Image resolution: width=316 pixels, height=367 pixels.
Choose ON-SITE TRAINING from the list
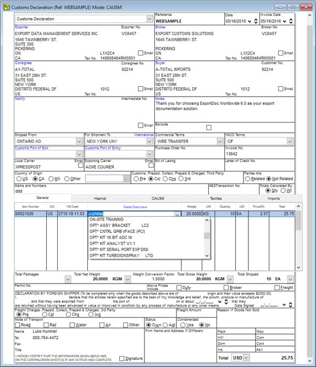coord(146,219)
